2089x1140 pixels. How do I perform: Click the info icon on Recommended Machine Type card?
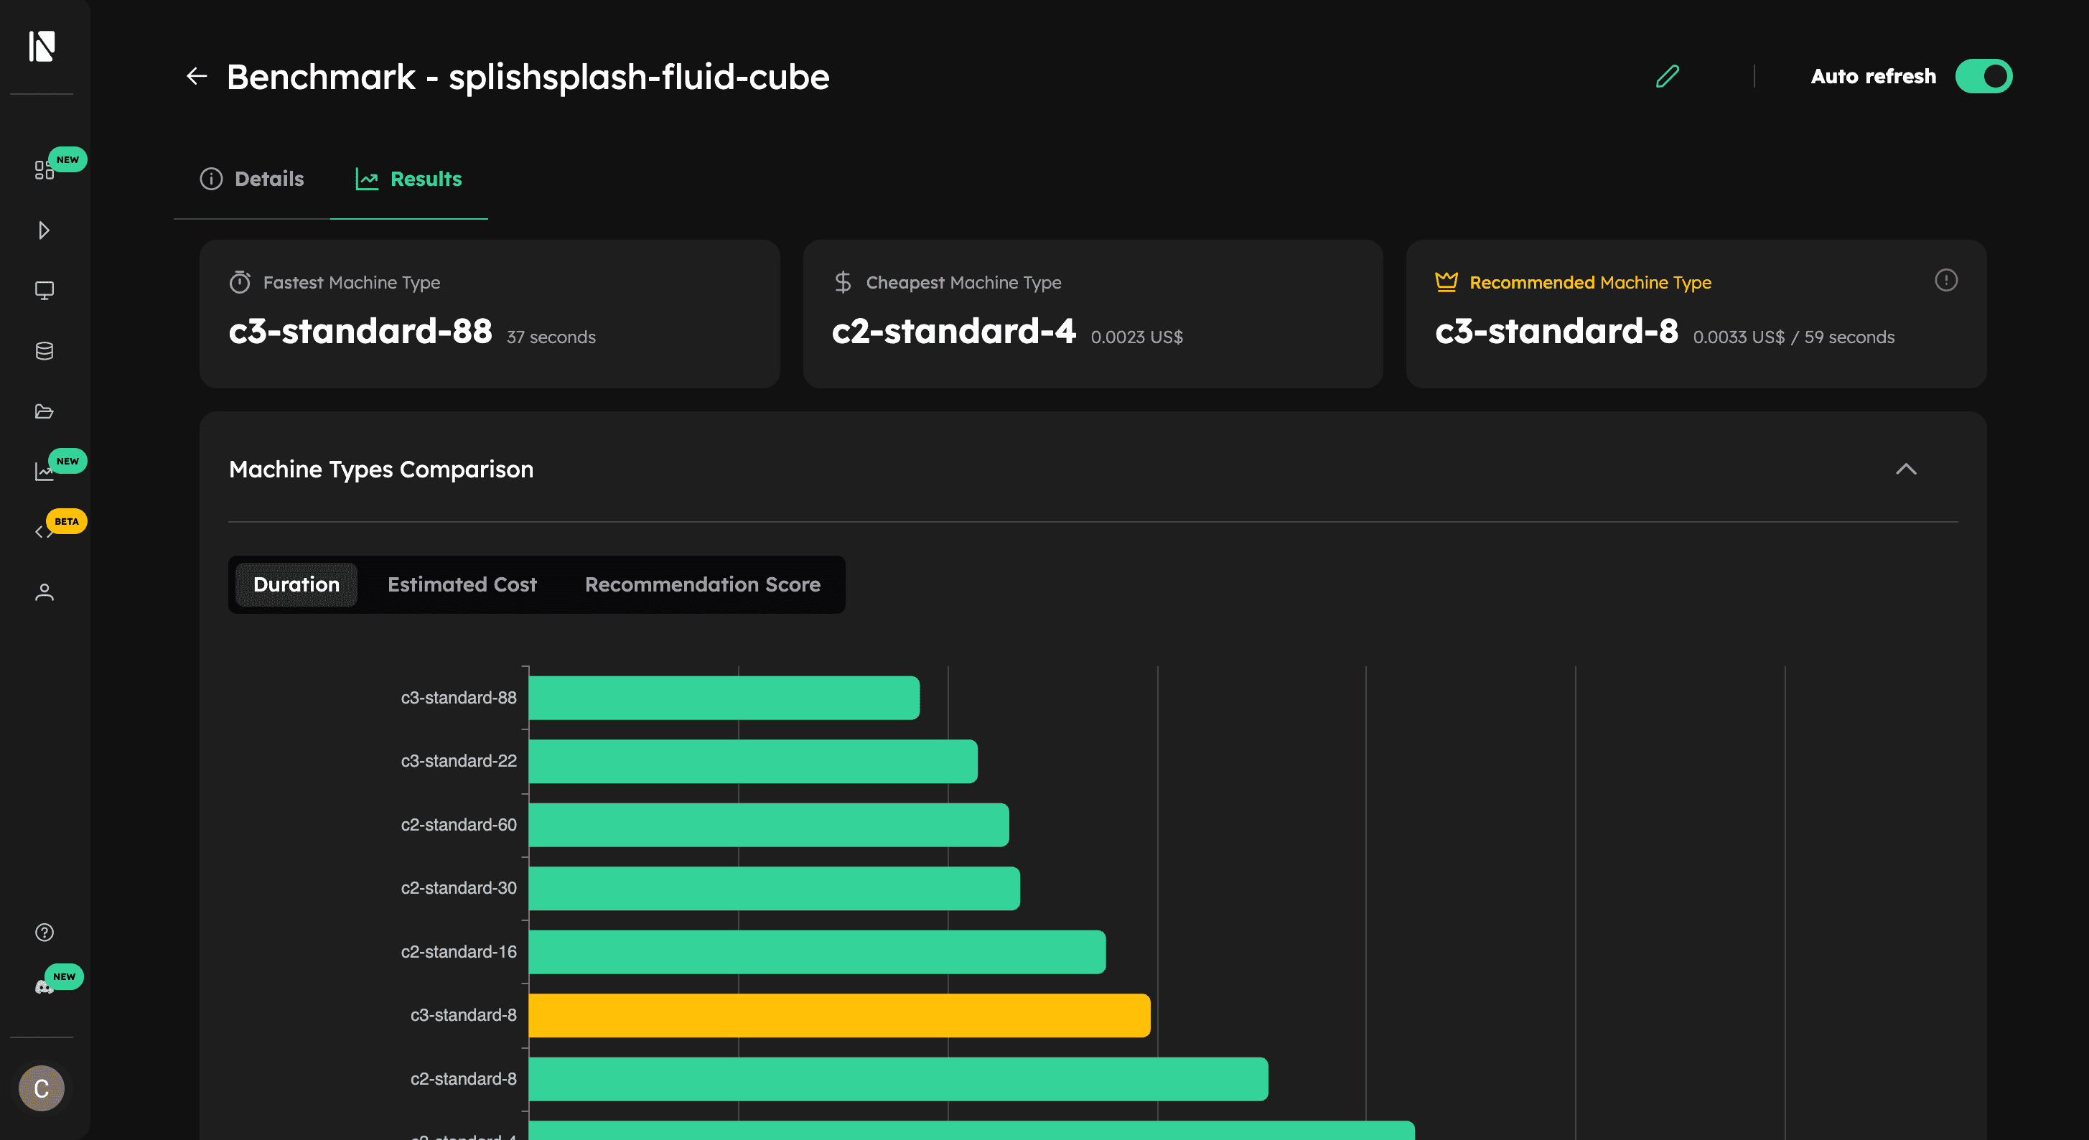pyautogui.click(x=1945, y=281)
